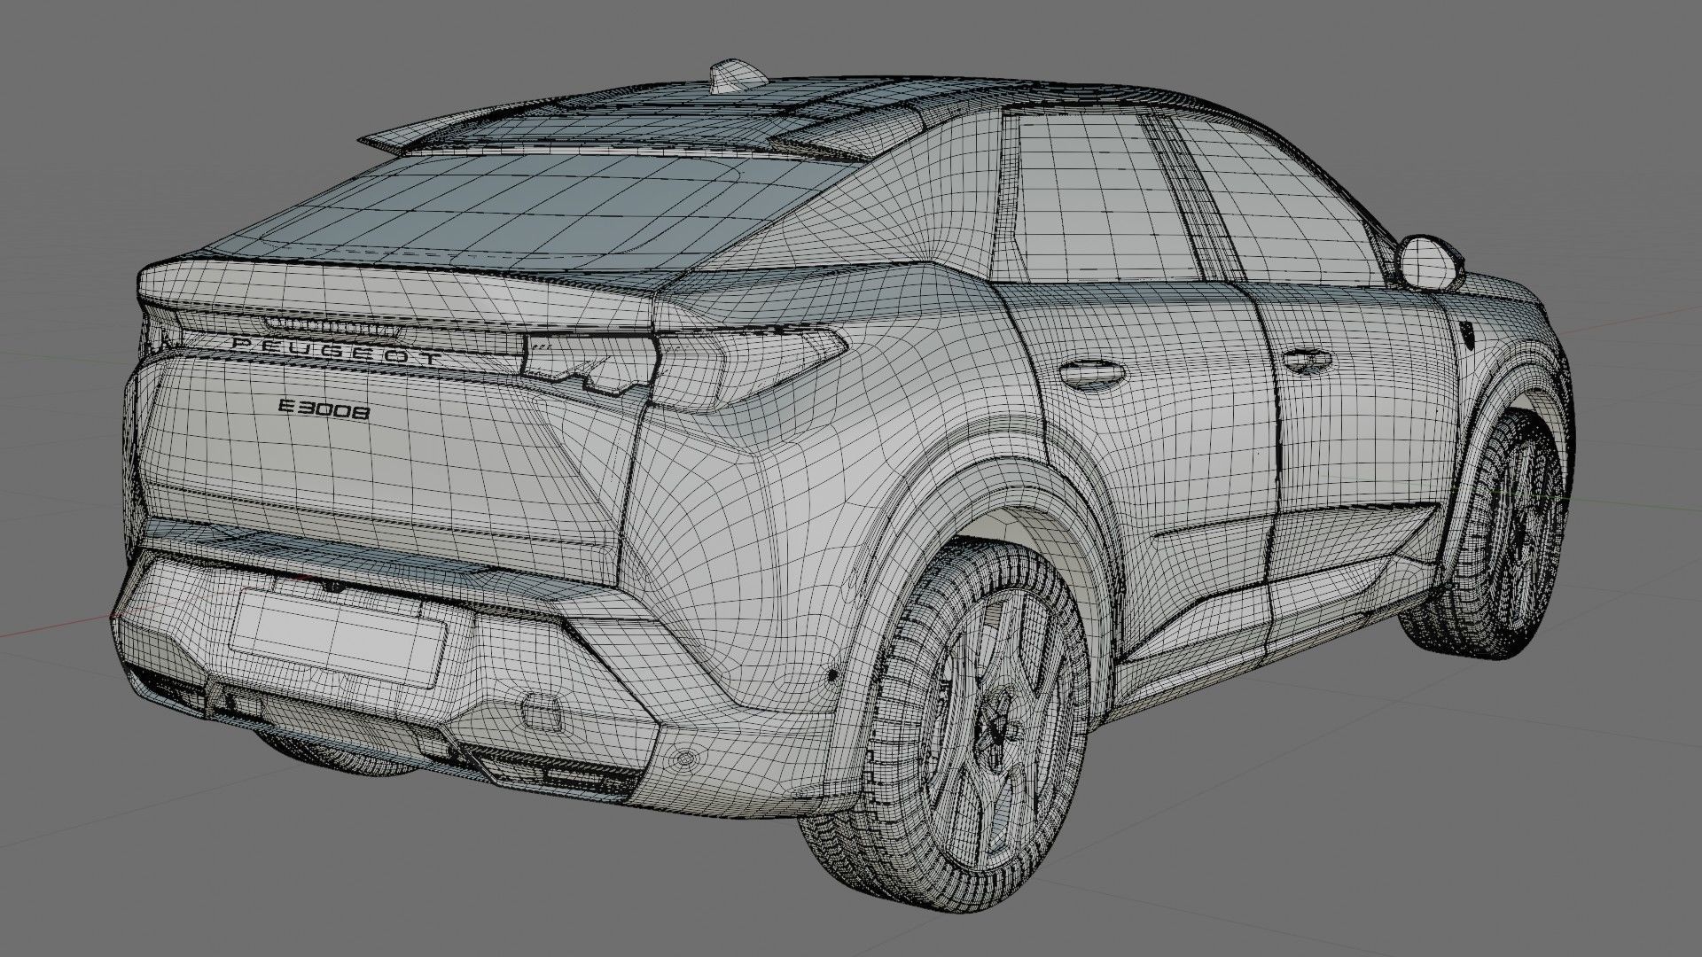The height and width of the screenshot is (957, 1702).
Task: Click the E3008 badge on the trunk
Action: (324, 409)
